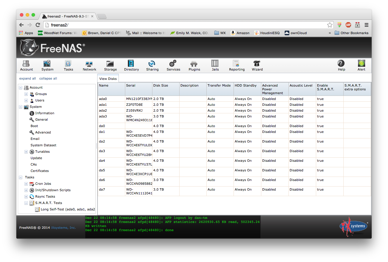Expand the Users tree node
Viewport: 388px width, 262px height.
click(x=26, y=101)
